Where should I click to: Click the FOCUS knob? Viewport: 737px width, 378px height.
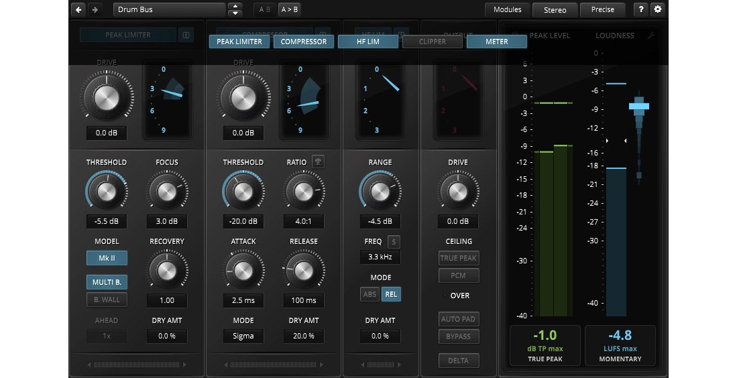(x=167, y=191)
